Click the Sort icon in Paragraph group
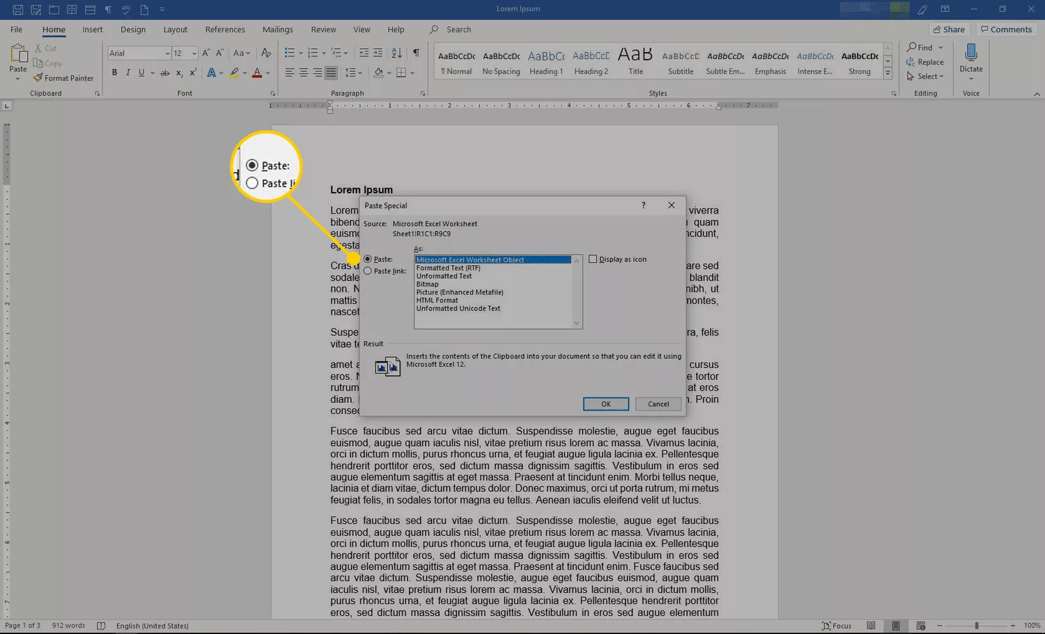 tap(396, 53)
